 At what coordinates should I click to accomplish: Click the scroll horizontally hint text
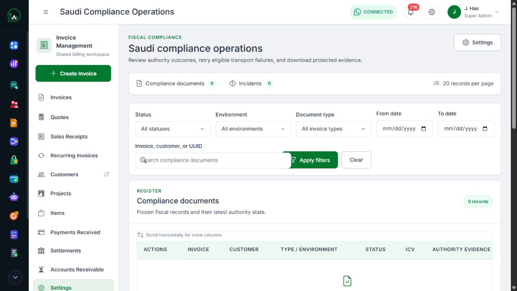point(184,235)
